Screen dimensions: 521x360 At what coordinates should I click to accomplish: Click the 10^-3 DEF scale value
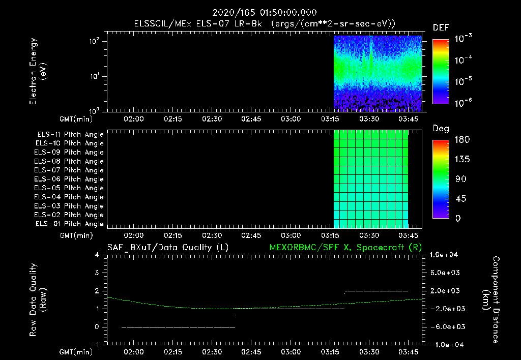(463, 38)
